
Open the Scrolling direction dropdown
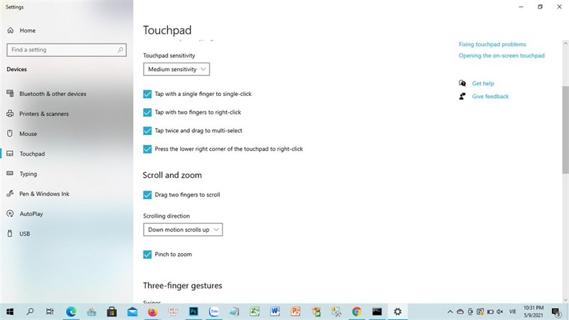pos(183,230)
